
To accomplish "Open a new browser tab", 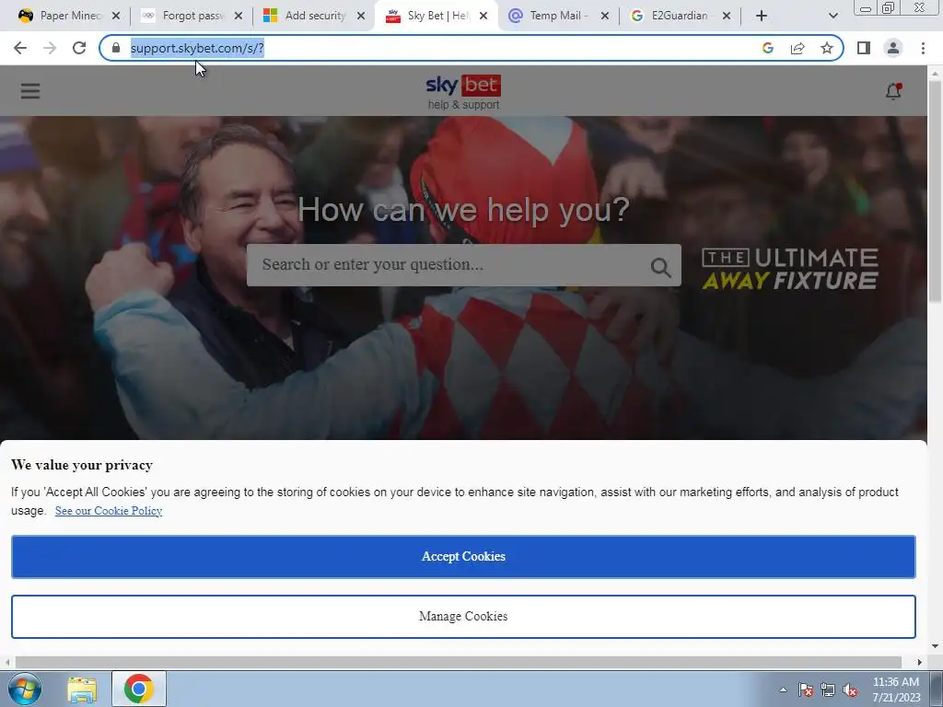I will click(762, 16).
